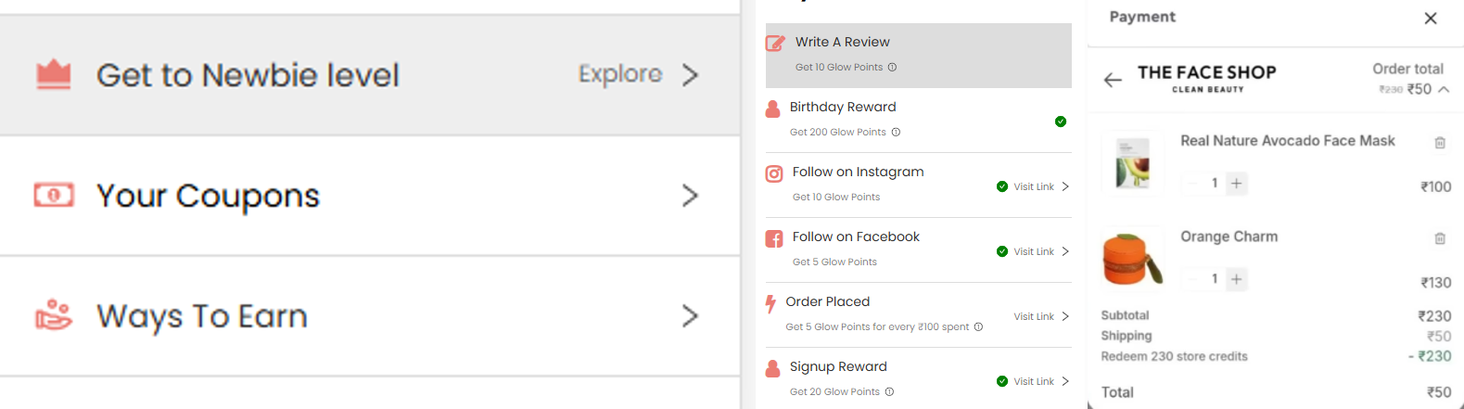Open Ways To Earn arrow
This screenshot has width=1464, height=409.
pos(690,316)
